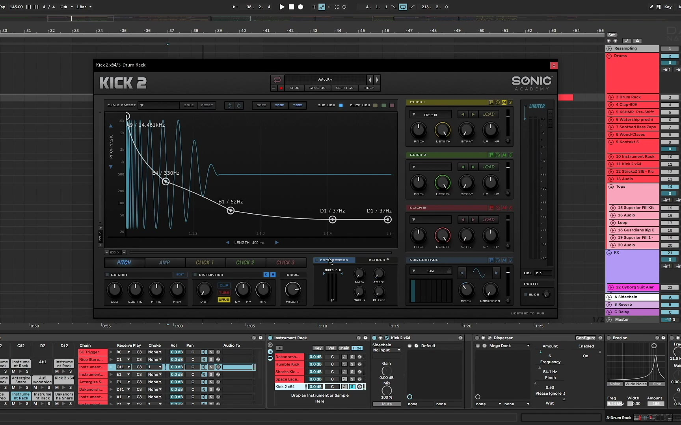This screenshot has height=425, width=681.
Task: Click the Kick 2 SAVE AS button
Action: click(x=317, y=88)
